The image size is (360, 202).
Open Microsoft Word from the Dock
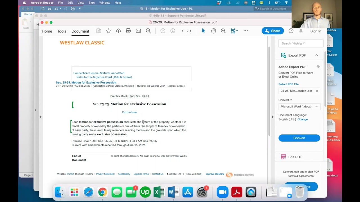coord(174,192)
